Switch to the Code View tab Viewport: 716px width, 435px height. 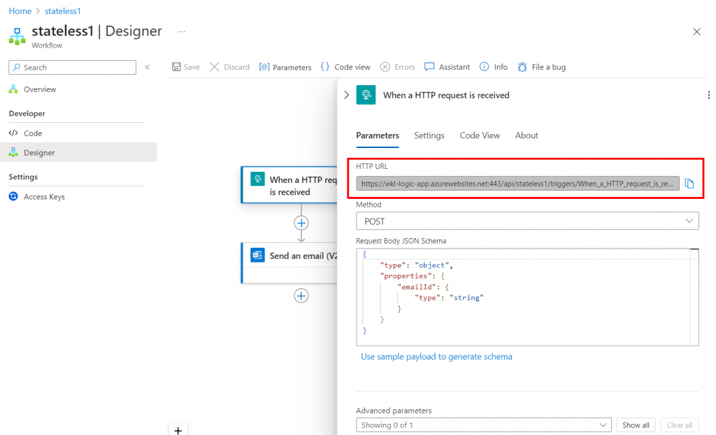click(x=480, y=135)
